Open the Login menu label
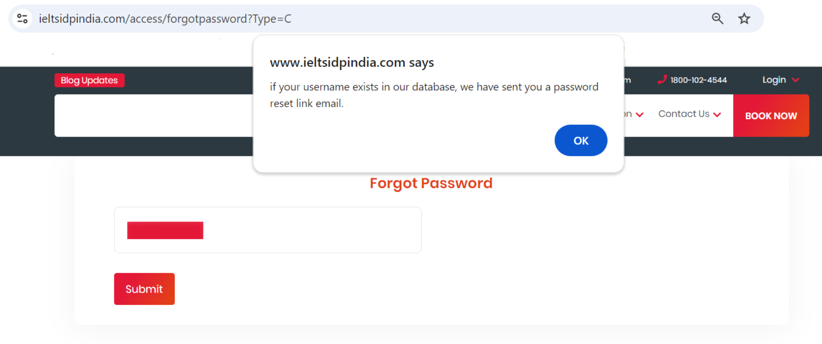This screenshot has width=822, height=344. (774, 80)
